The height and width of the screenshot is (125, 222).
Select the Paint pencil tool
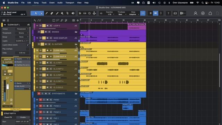46,13
